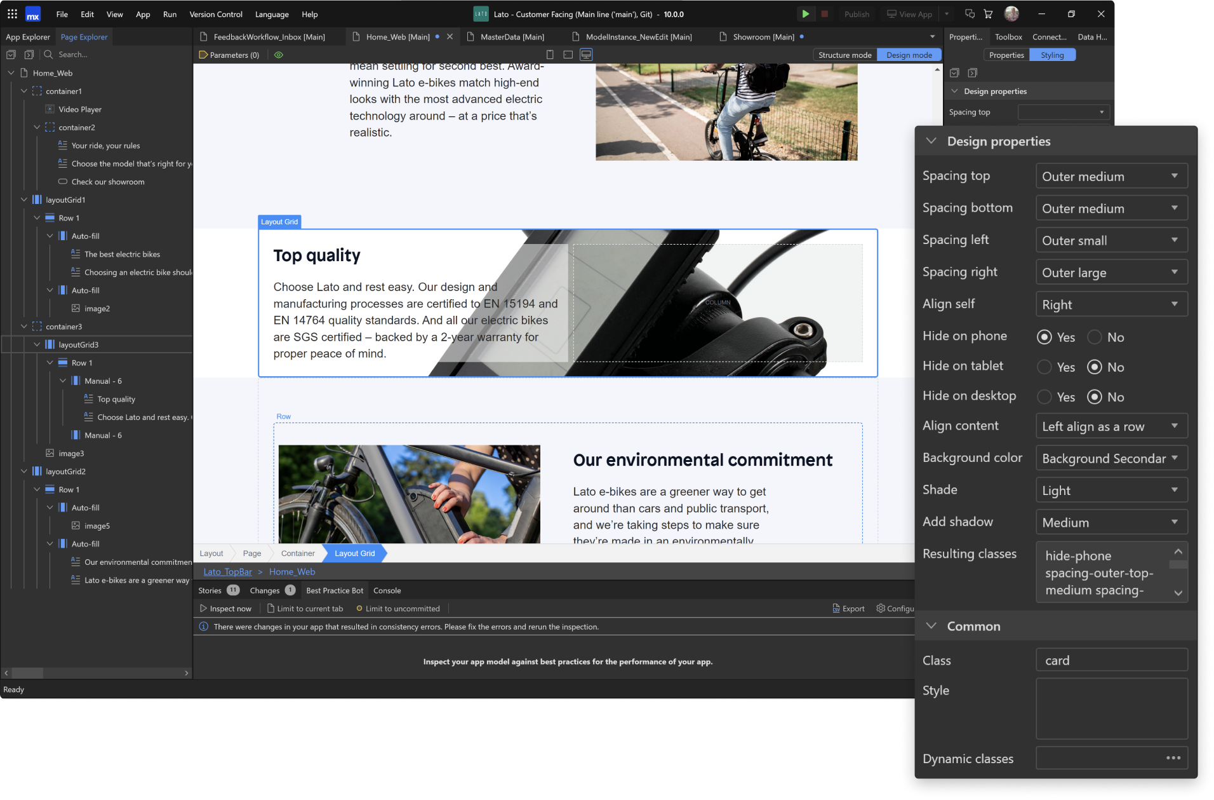Click the Publish button
This screenshot has width=1214, height=800.
click(x=857, y=14)
